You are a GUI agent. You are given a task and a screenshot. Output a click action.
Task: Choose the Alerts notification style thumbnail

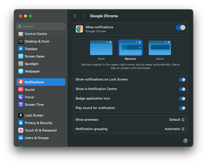point(160,48)
